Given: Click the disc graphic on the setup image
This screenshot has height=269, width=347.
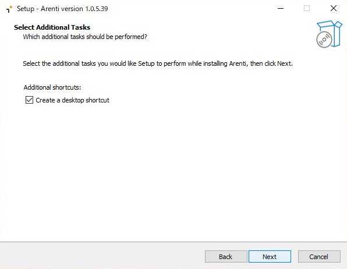Looking at the screenshot, I should 324,40.
